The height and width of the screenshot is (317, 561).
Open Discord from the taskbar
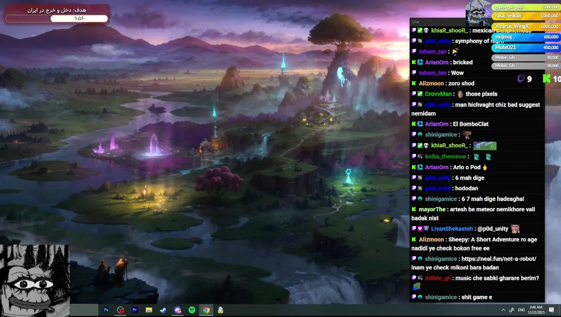[178, 310]
